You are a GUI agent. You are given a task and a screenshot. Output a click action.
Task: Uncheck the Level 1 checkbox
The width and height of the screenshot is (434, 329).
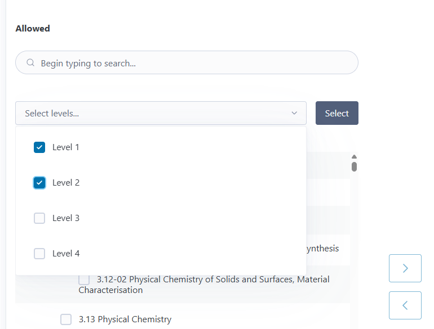(39, 147)
